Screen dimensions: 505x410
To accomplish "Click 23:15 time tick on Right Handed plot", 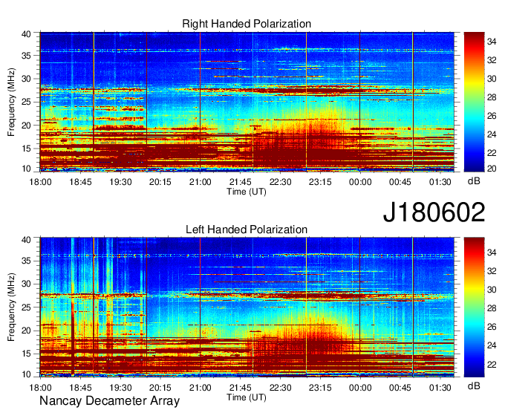I will pos(320,182).
